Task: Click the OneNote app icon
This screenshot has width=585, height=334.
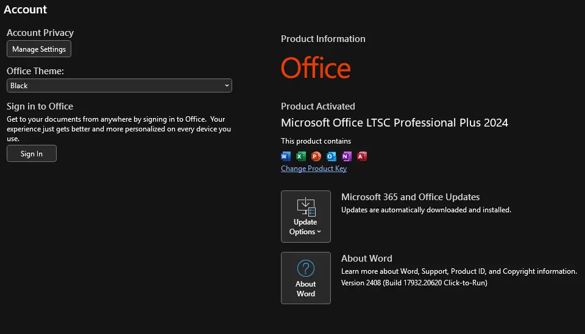Action: [x=347, y=156]
